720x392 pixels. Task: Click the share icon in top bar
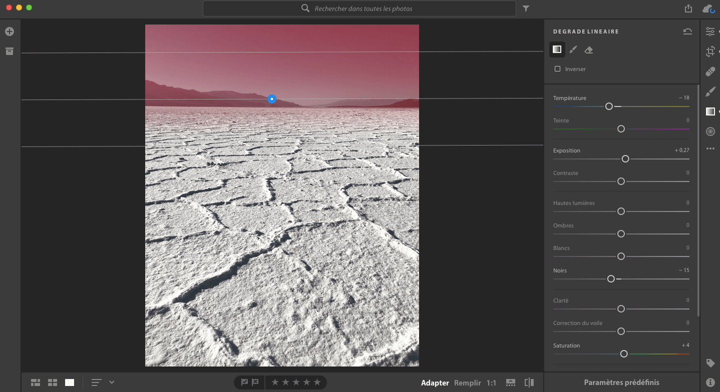point(688,8)
